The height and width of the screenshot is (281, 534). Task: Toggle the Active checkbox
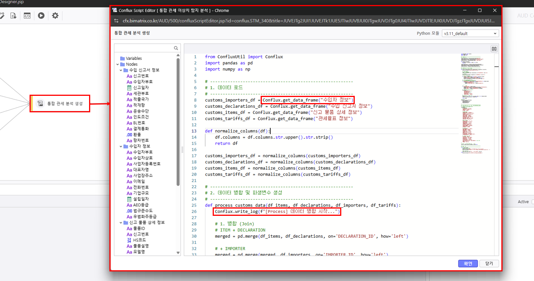tap(532, 202)
